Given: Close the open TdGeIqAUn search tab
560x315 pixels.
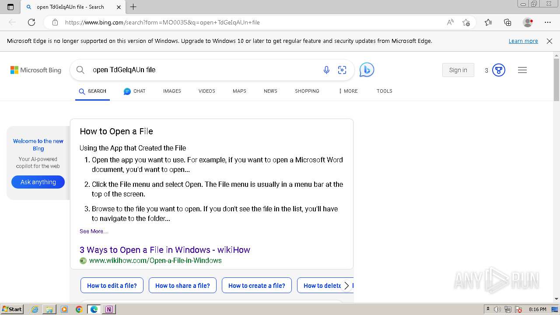Looking at the screenshot, I should (x=119, y=7).
